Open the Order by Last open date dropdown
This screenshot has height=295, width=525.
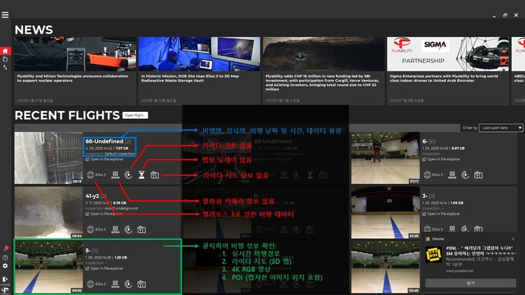click(x=501, y=128)
